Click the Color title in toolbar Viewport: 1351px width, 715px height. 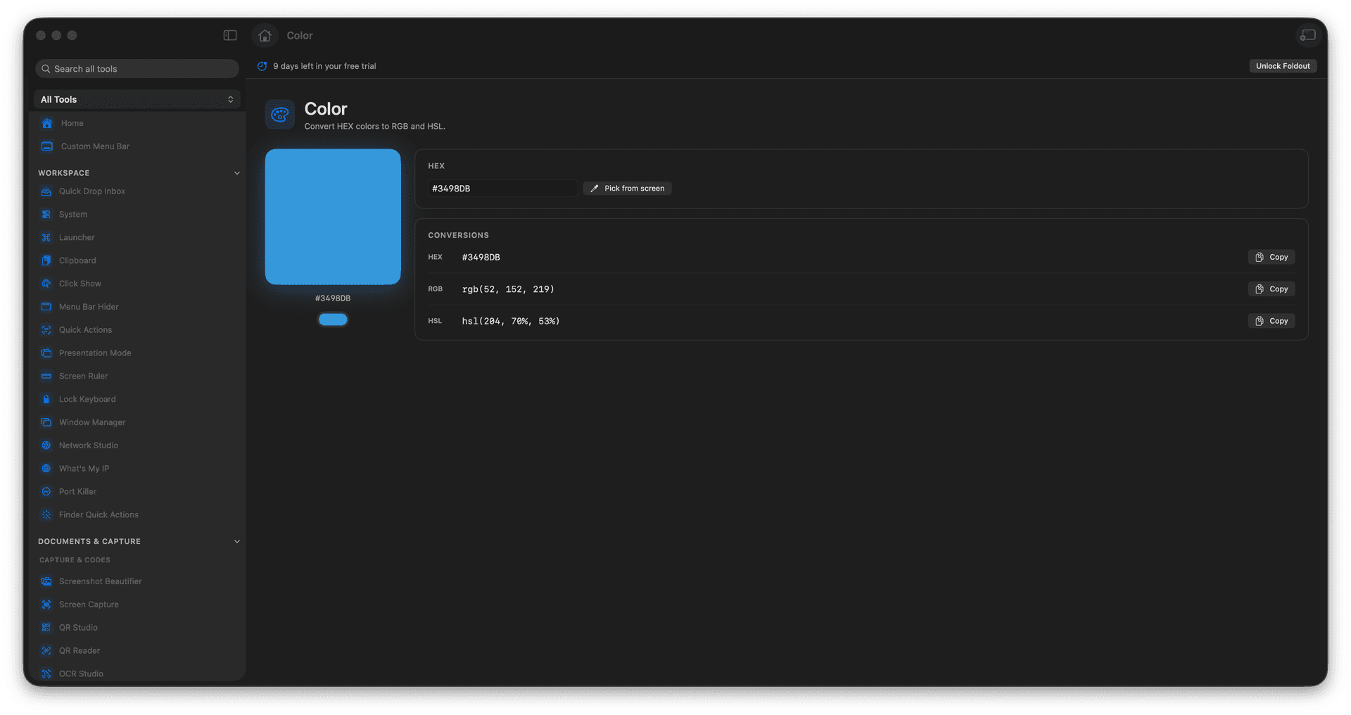(300, 35)
